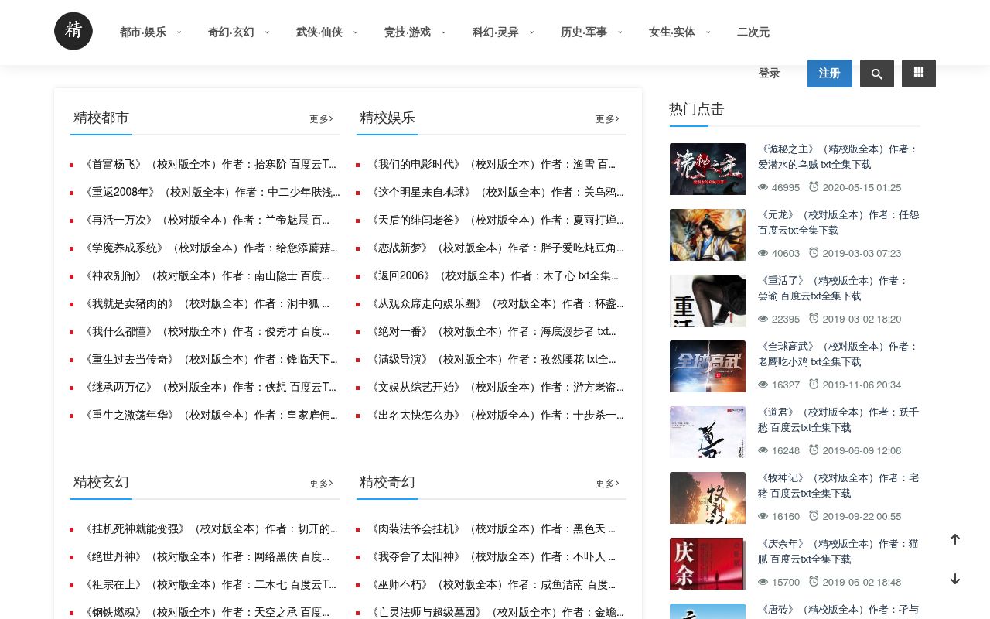The image size is (990, 619).
Task: Open the 奇幻·玄幻 menu item
Action: 231,32
